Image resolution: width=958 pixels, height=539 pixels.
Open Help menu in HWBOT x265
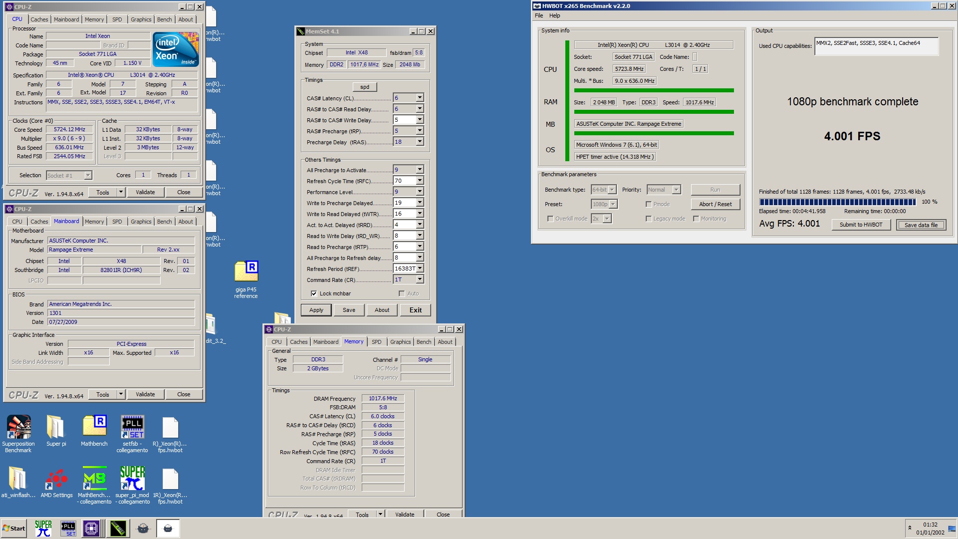pyautogui.click(x=554, y=15)
